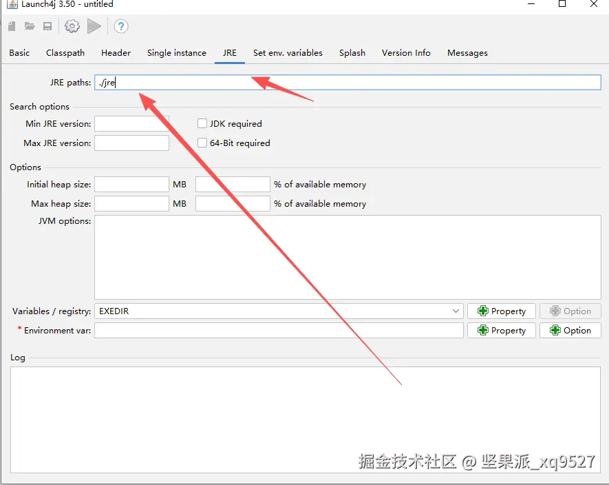Screen dimensions: 609x485
Task: Enable the JDK required checkbox
Action: (x=202, y=124)
